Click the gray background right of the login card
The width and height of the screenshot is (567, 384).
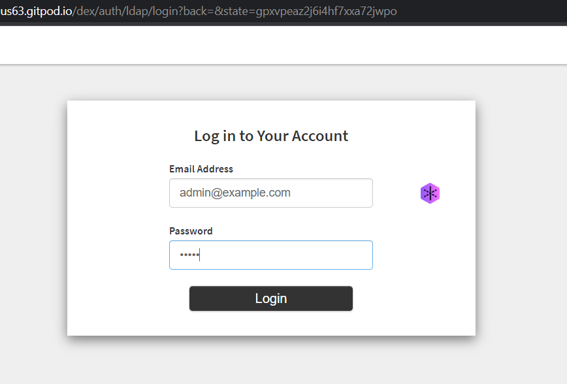(x=521, y=216)
